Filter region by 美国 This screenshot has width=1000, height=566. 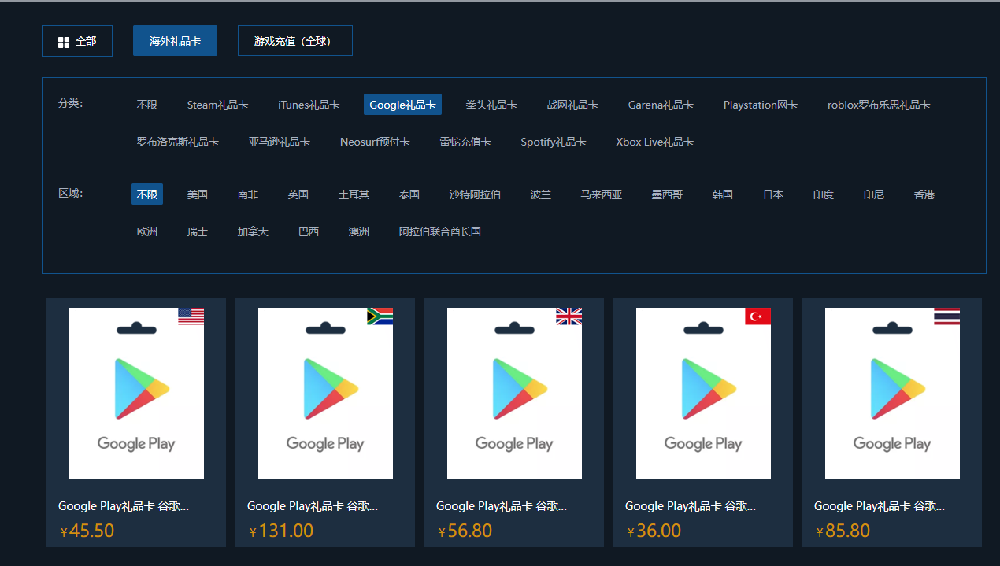pos(198,194)
